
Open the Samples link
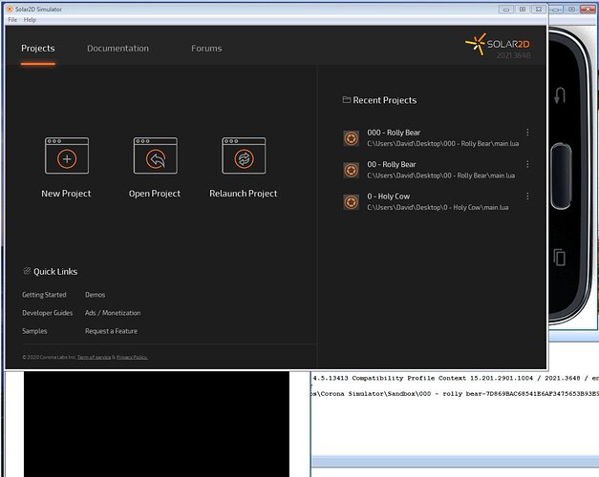34,331
